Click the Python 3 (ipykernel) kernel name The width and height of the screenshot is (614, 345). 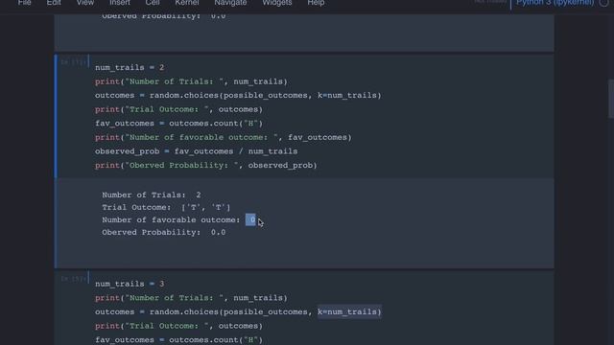(x=555, y=3)
